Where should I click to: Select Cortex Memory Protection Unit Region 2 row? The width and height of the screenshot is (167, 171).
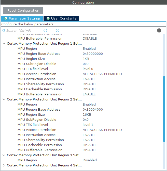pos(44,99)
